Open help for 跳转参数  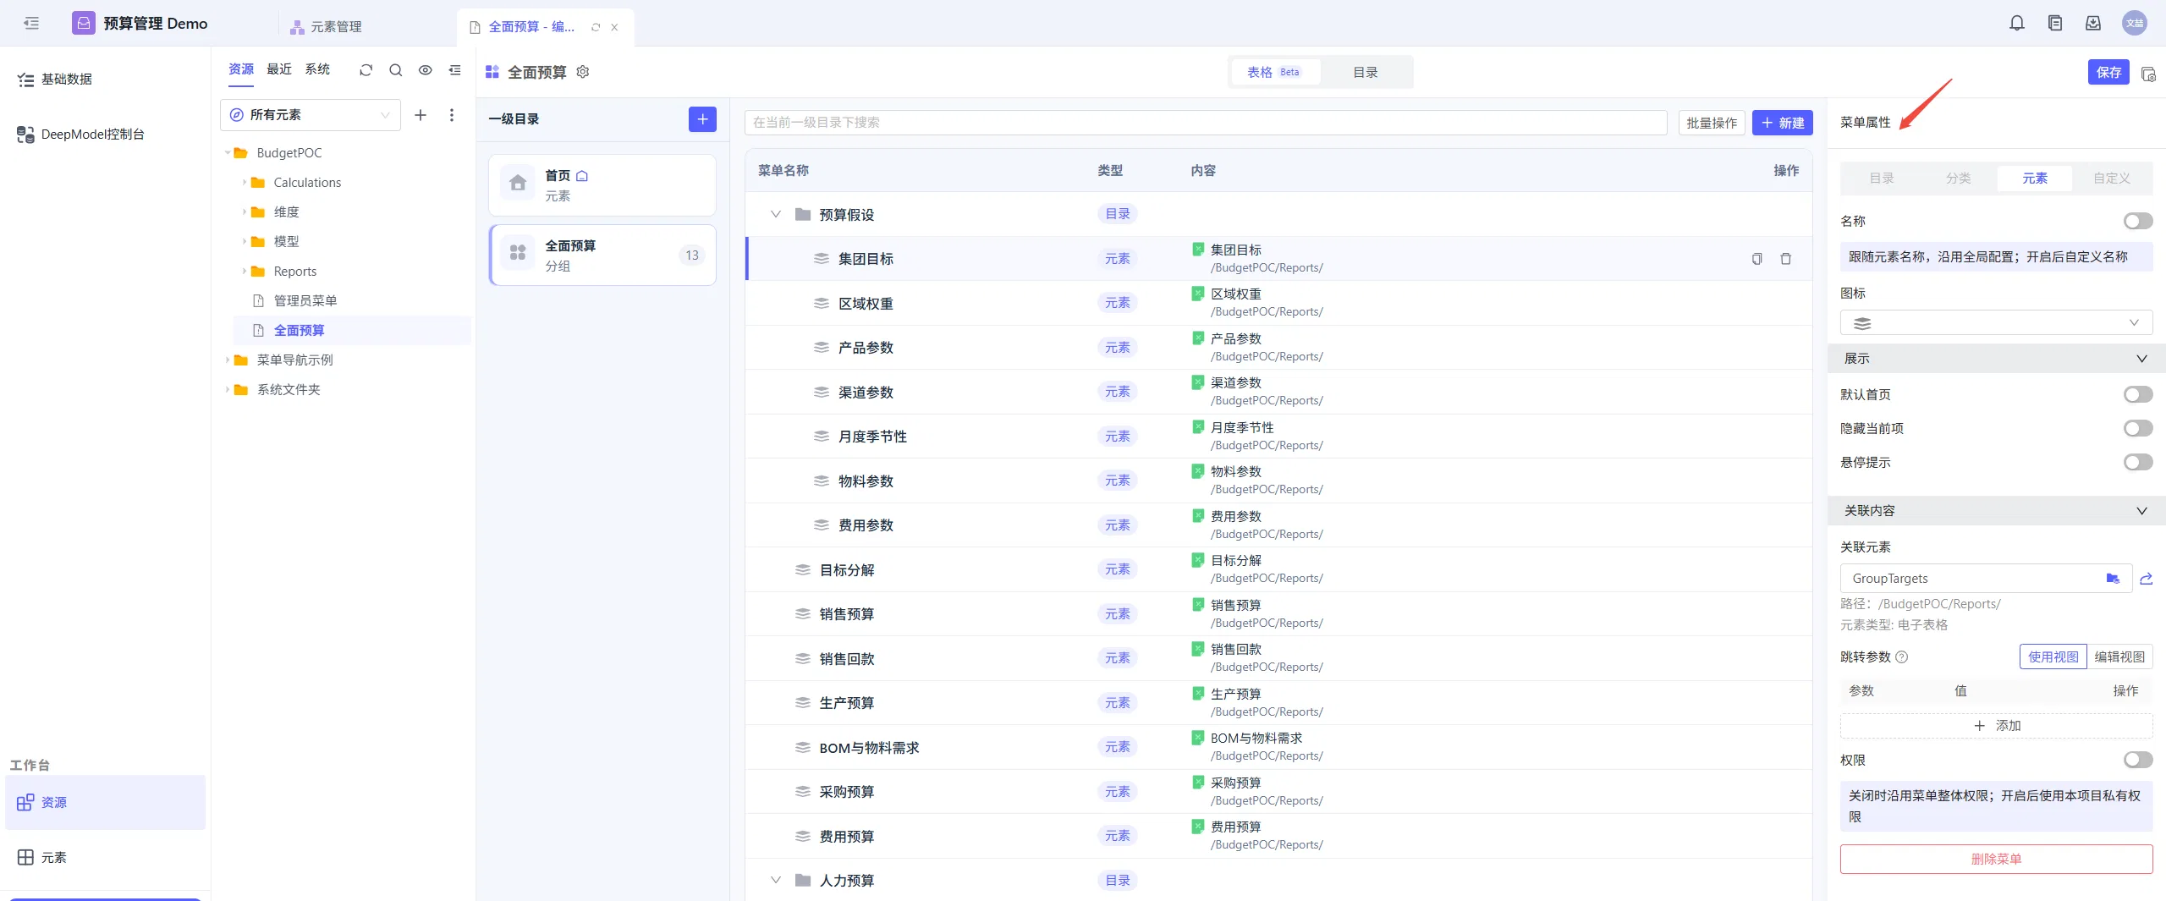tap(1902, 657)
